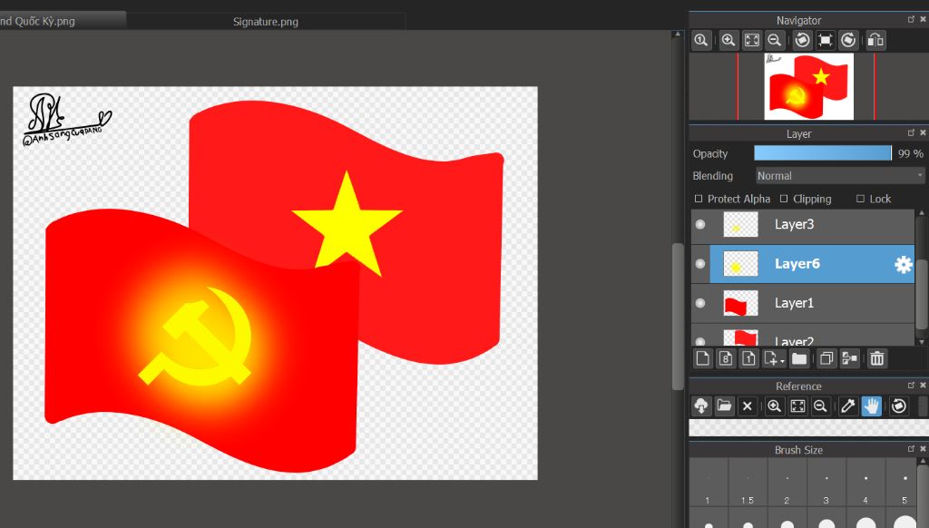929x528 pixels.
Task: Close the Navigator panel
Action: coord(923,20)
